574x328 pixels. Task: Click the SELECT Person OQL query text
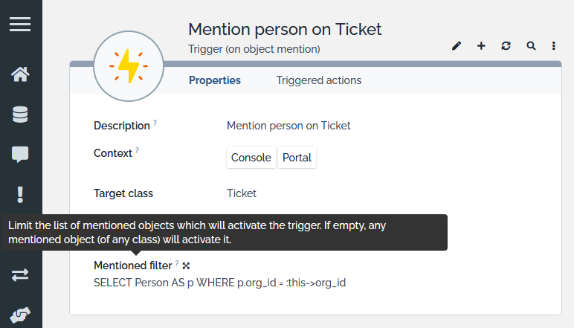pos(219,283)
